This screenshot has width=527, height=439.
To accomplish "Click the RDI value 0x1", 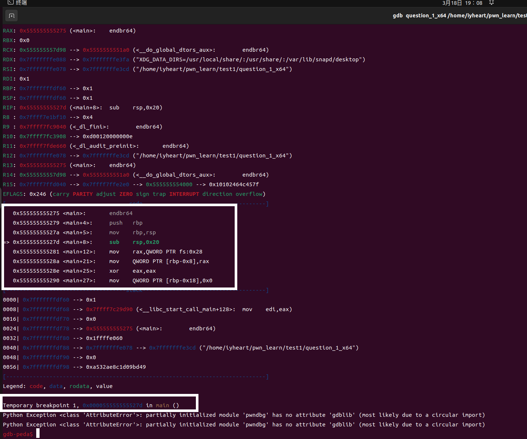I will click(x=24, y=79).
